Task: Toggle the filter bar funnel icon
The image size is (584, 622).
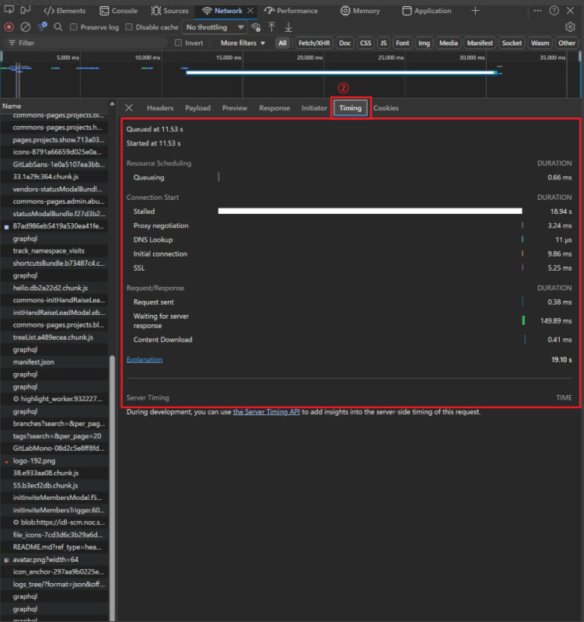Action: click(42, 27)
